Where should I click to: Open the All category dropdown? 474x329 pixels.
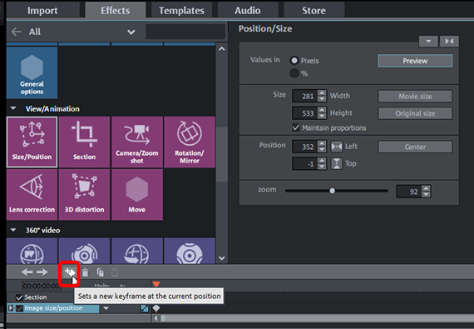[131, 32]
